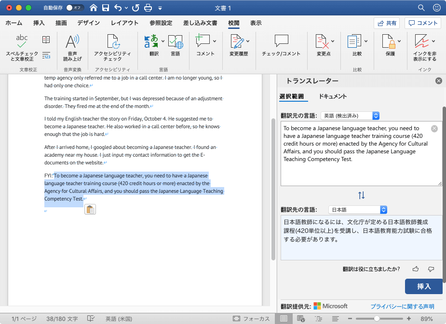The width and height of the screenshot is (446, 324).
Task: Open the Mailings (差し込み文書) ribbon tab
Action: 200,23
